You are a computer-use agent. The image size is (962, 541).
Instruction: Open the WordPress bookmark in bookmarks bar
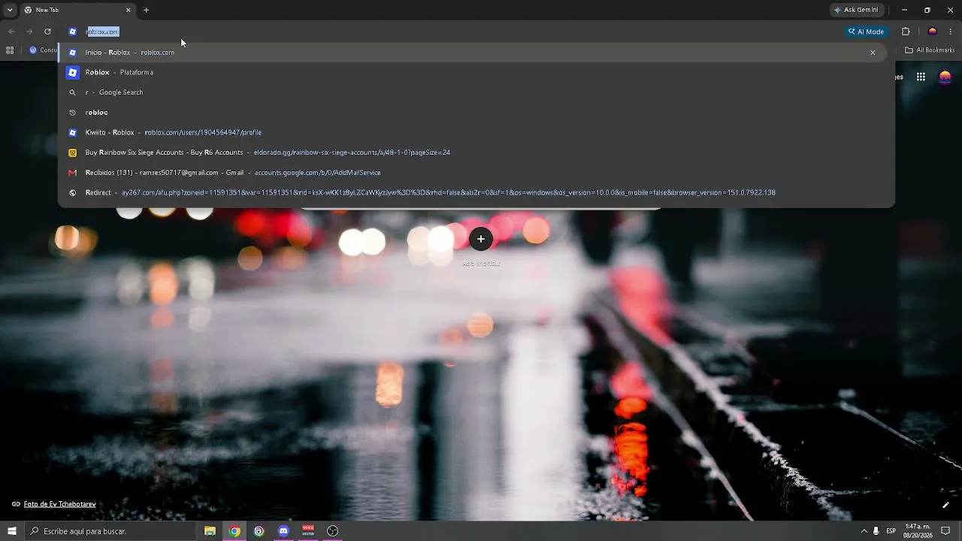click(41, 50)
